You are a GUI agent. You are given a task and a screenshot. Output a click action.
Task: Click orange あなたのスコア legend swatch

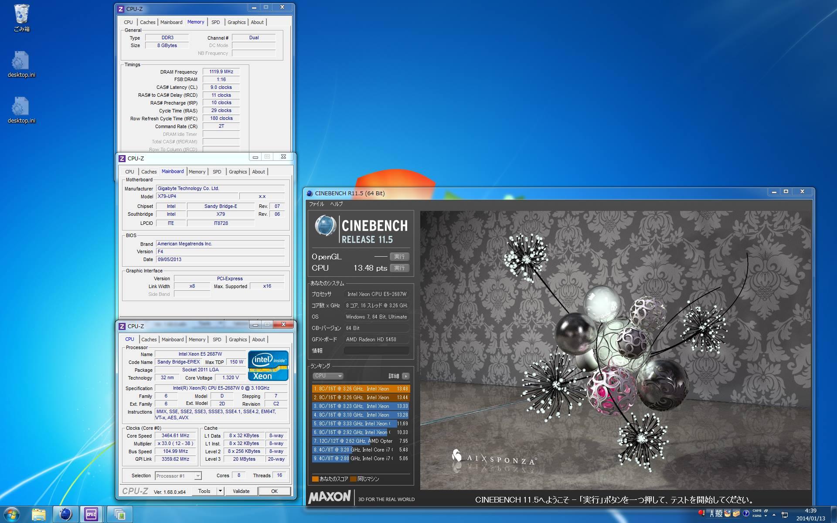[315, 479]
